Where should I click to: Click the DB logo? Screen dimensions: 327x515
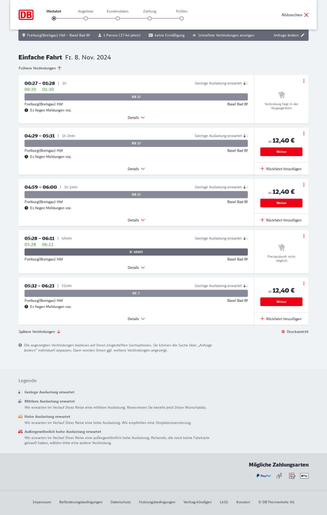tap(26, 15)
